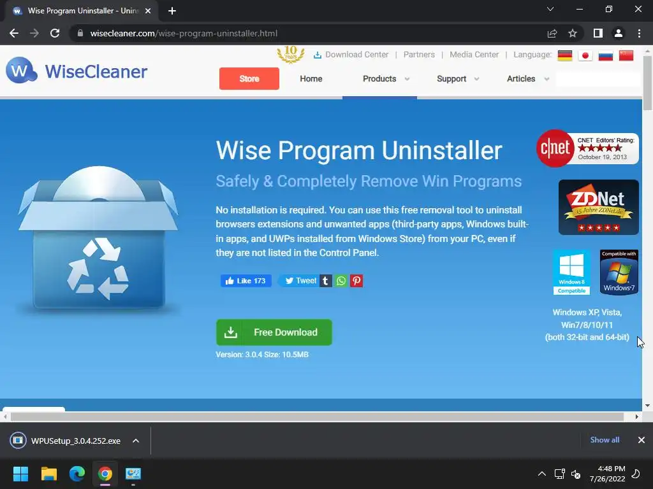Click the address bar URL
The width and height of the screenshot is (653, 489).
pos(184,33)
